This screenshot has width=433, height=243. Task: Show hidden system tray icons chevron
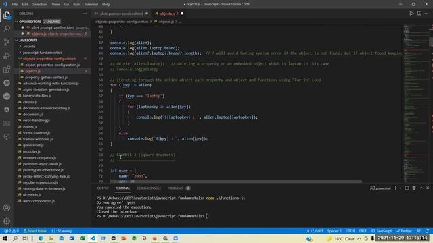(359, 238)
